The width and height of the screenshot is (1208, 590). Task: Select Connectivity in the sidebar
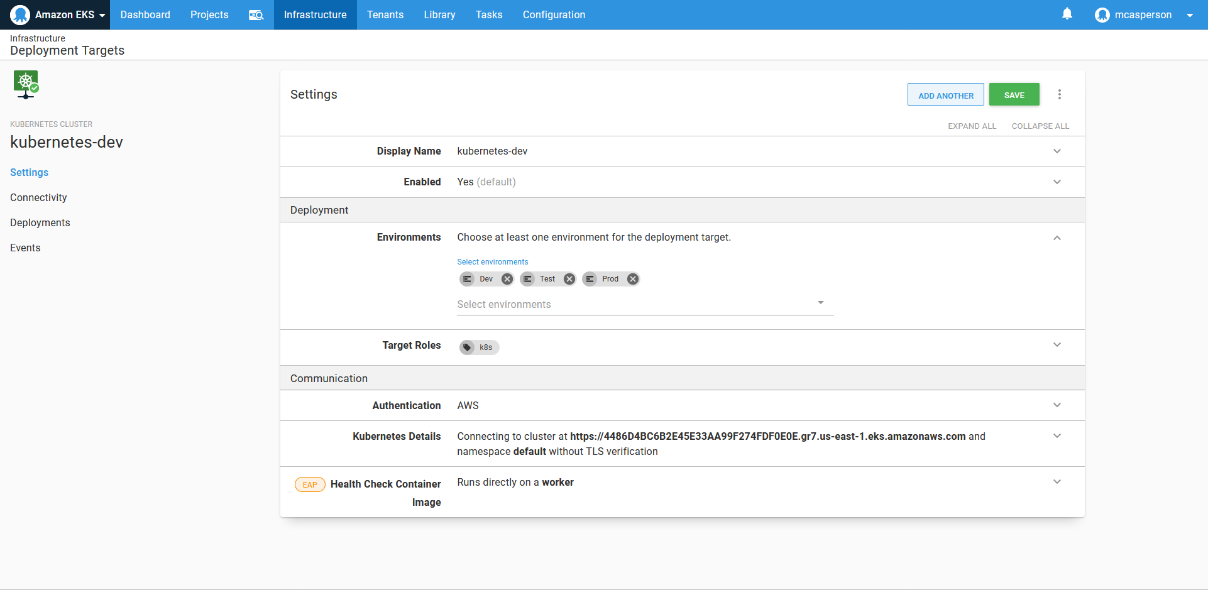tap(38, 197)
